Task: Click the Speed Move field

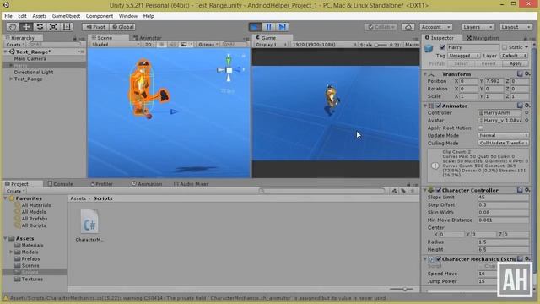Action: point(488,274)
